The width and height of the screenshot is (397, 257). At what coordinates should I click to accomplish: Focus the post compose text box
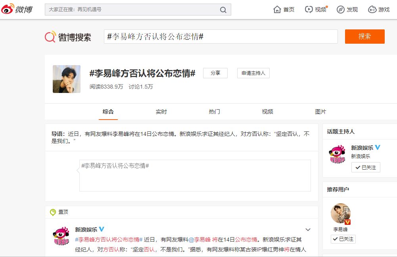[x=195, y=176]
